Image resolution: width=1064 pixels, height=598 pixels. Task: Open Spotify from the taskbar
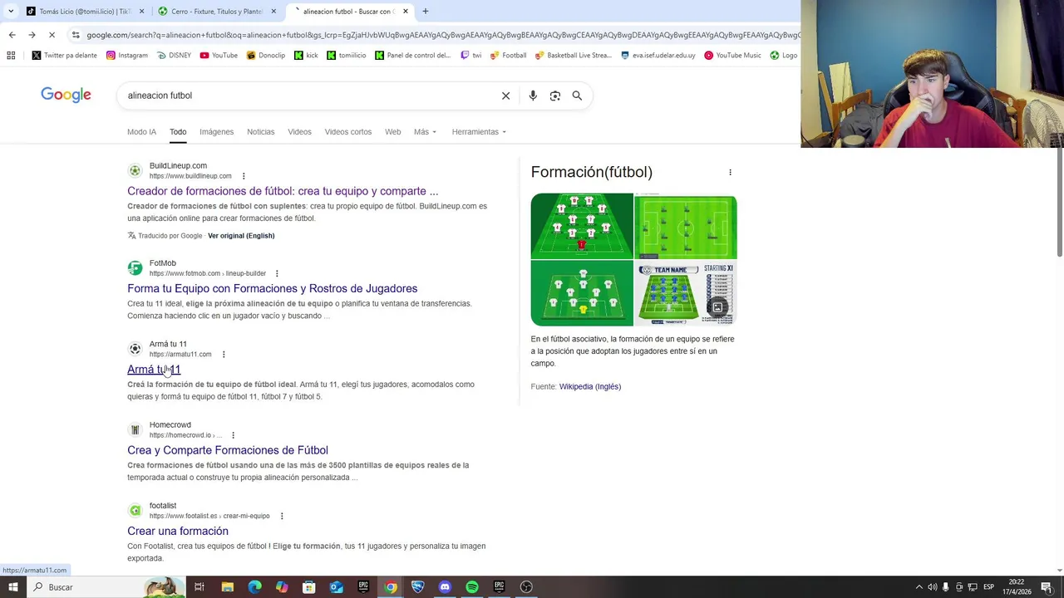(471, 587)
